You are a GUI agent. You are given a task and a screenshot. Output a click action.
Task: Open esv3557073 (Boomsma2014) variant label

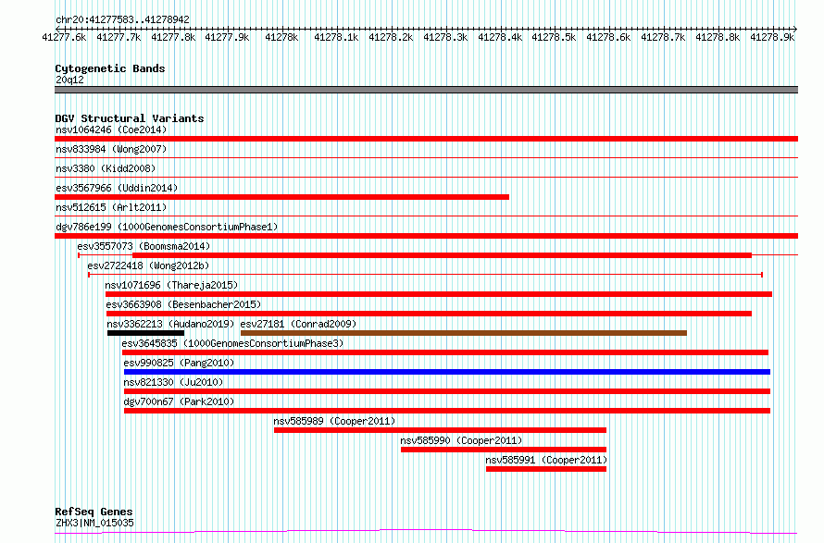pyautogui.click(x=144, y=246)
